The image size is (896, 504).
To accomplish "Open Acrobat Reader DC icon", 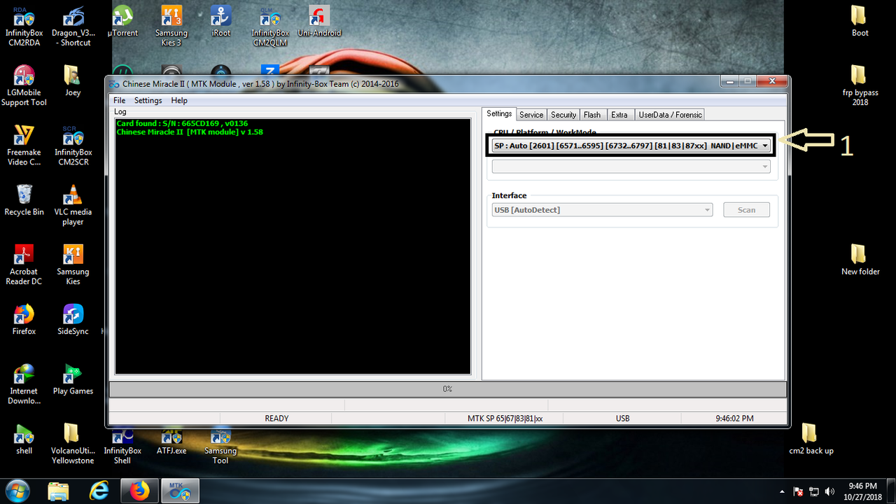I will (24, 265).
